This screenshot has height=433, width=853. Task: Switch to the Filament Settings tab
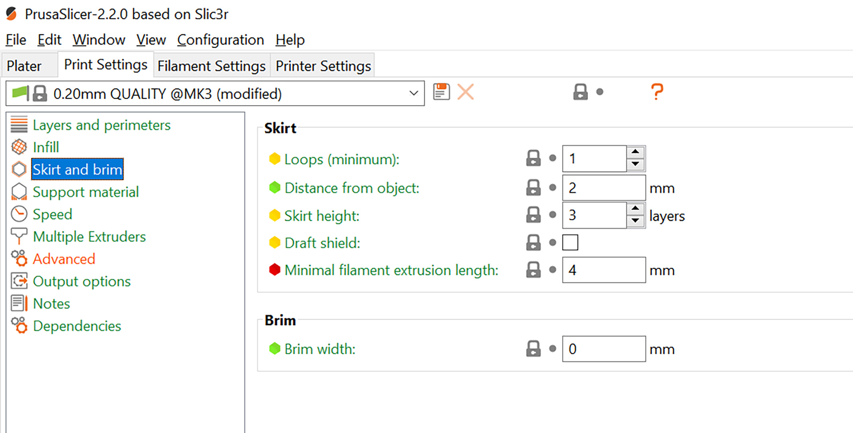pyautogui.click(x=211, y=66)
